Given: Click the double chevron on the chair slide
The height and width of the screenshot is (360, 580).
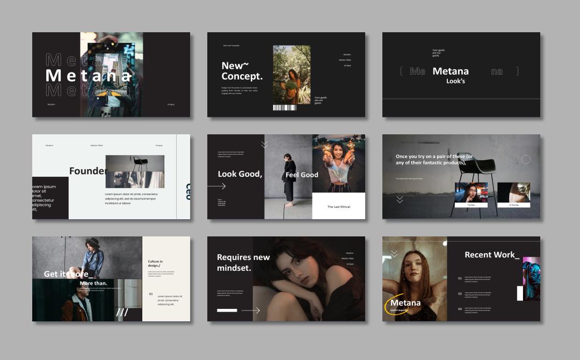Looking at the screenshot, I should point(400,199).
